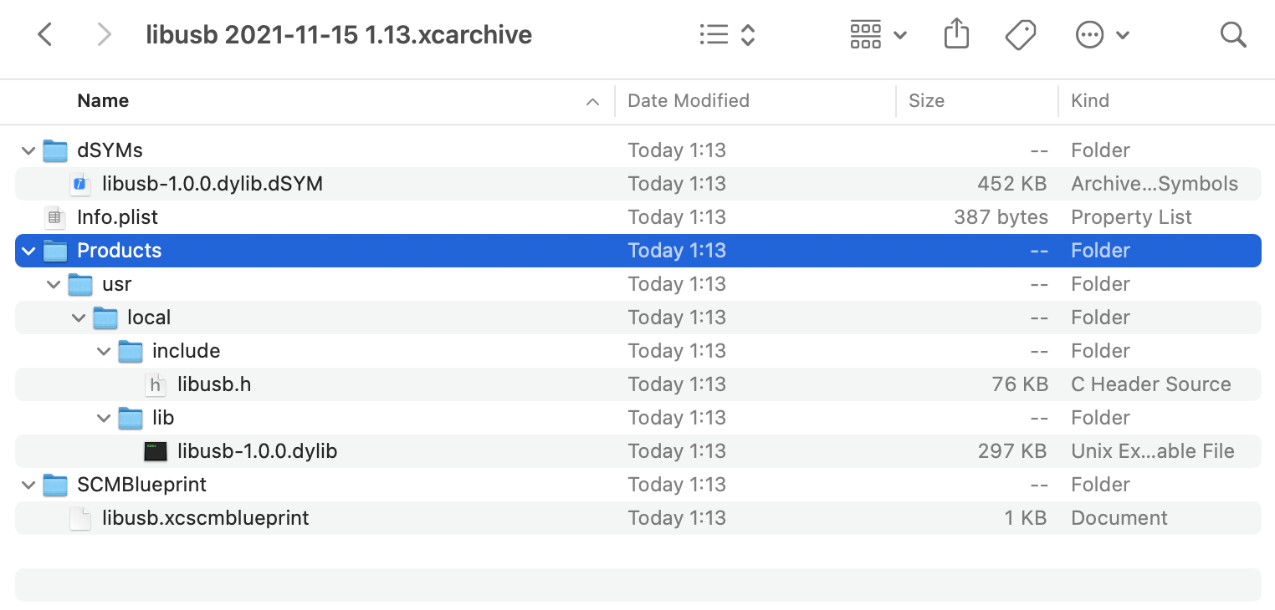Sort by the Kind column header
1275x610 pixels.
(x=1090, y=101)
